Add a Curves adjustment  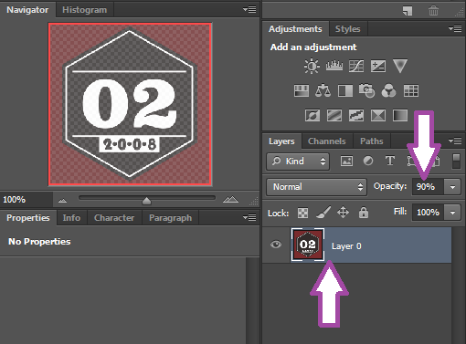[x=356, y=66]
